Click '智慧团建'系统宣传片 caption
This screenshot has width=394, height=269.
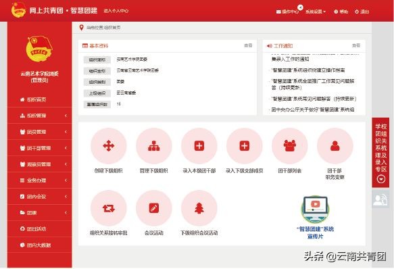pos(316,233)
